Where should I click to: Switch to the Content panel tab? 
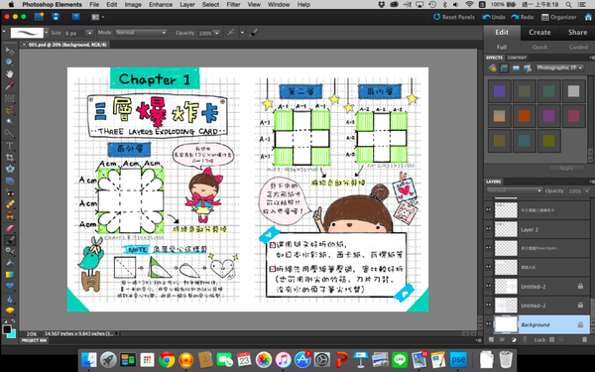[x=517, y=58]
